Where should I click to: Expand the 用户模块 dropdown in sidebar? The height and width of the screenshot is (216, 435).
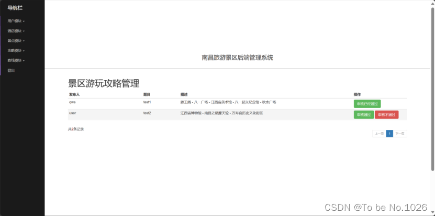click(x=16, y=21)
